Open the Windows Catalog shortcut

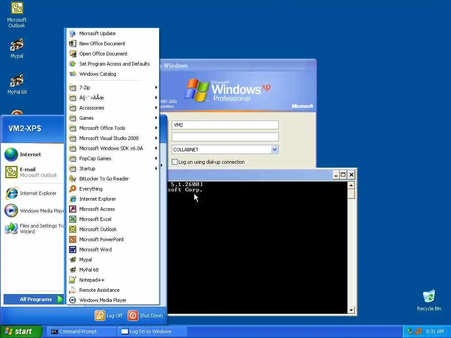click(x=112, y=74)
